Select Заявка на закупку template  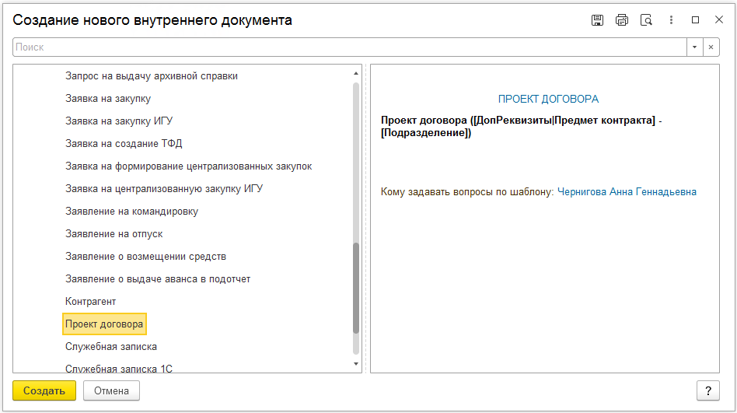[108, 98]
